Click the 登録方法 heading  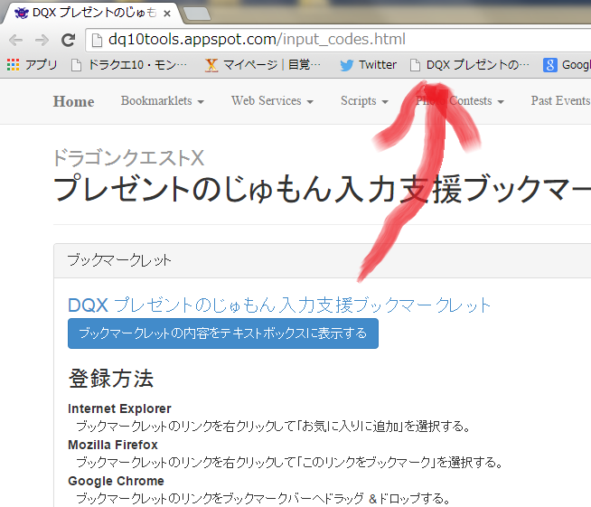tap(111, 379)
